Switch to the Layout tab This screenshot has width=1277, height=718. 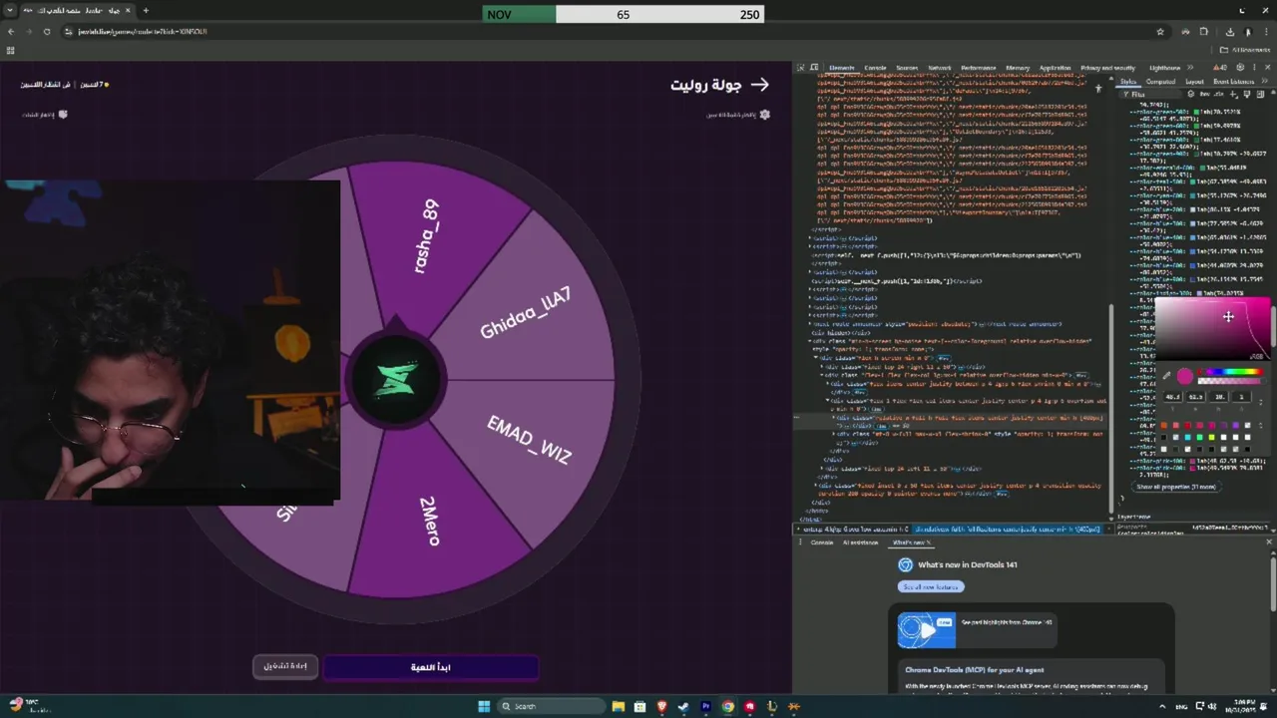click(x=1194, y=82)
